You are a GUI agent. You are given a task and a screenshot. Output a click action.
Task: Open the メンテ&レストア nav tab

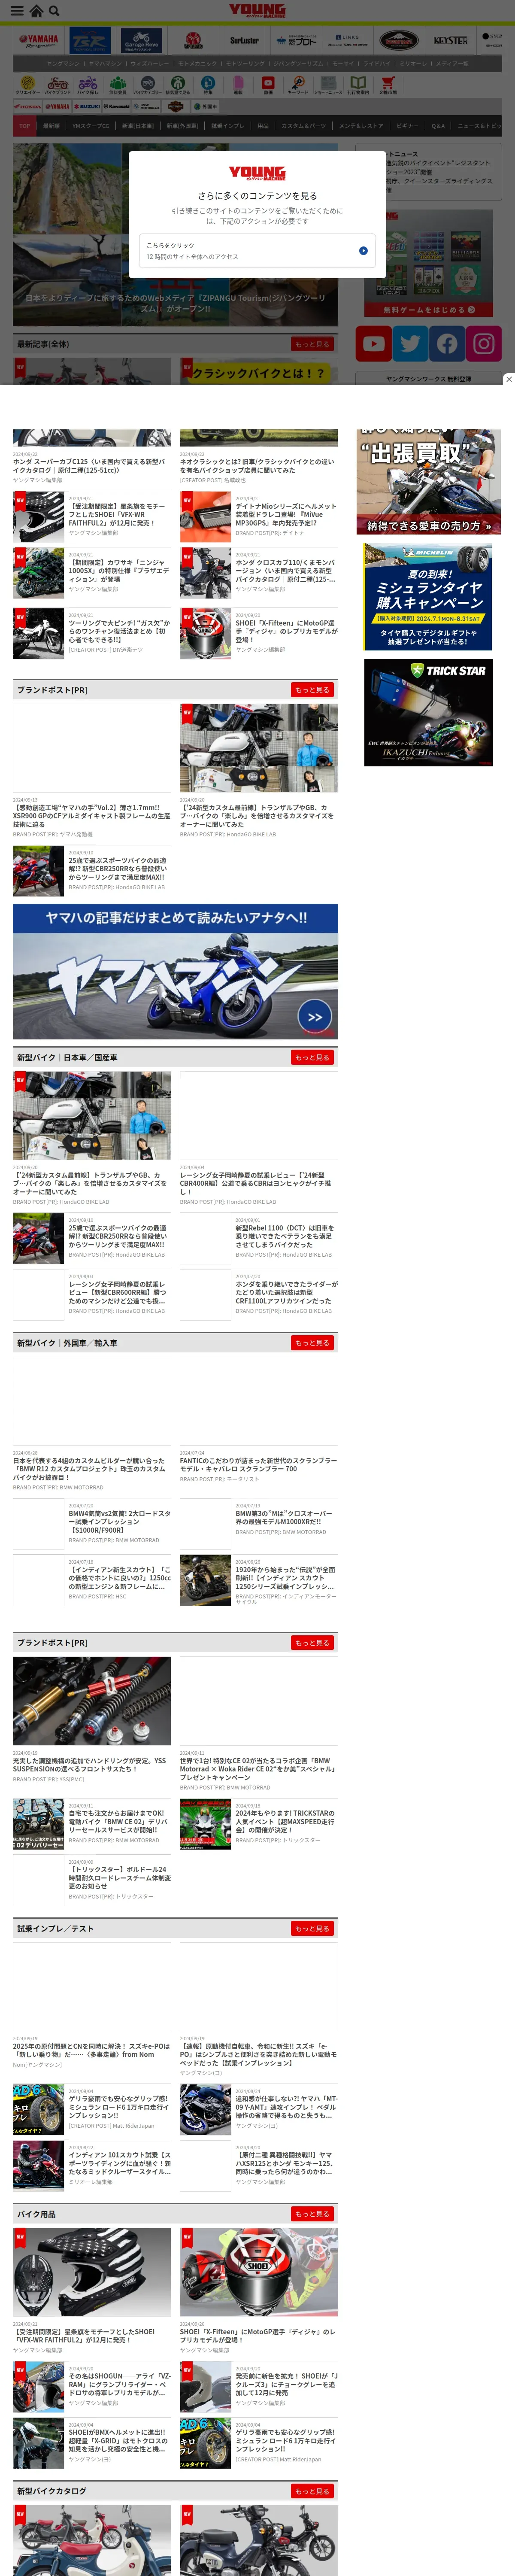361,126
